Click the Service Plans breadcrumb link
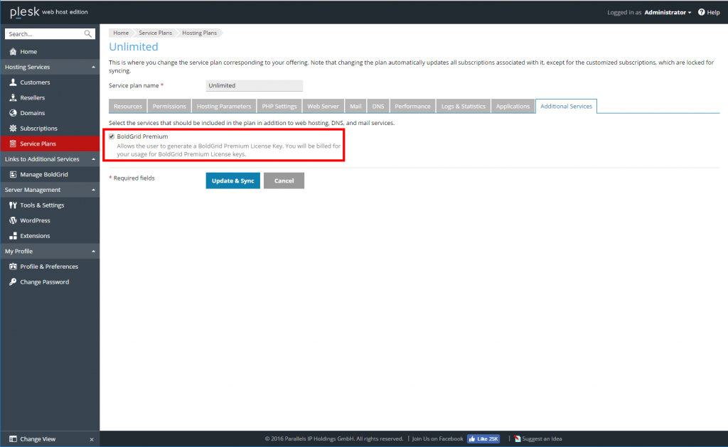The width and height of the screenshot is (728, 447). 155,33
